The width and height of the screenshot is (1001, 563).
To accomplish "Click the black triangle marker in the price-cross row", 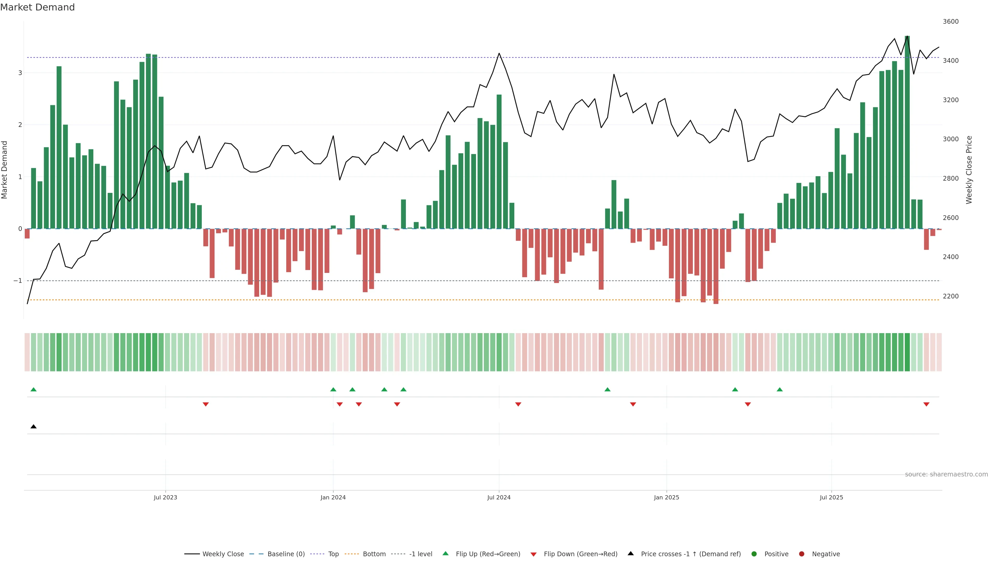I will (33, 427).
